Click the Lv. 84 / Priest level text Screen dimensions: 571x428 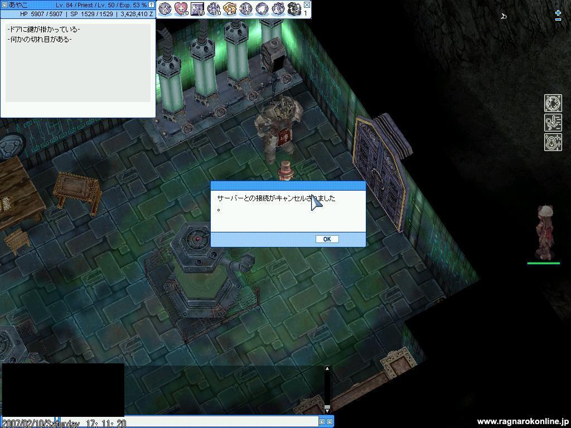pos(75,5)
